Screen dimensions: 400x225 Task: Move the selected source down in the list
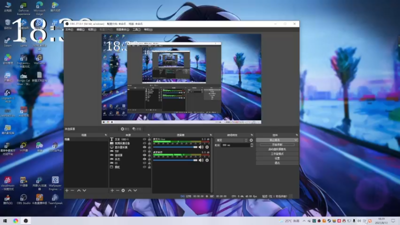coord(135,190)
